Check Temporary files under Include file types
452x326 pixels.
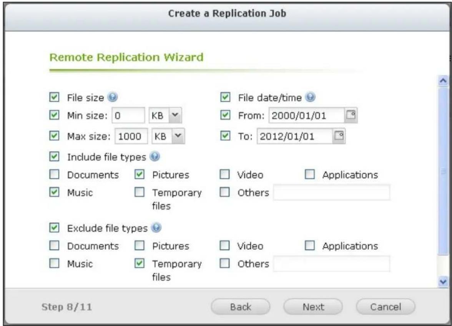point(140,192)
